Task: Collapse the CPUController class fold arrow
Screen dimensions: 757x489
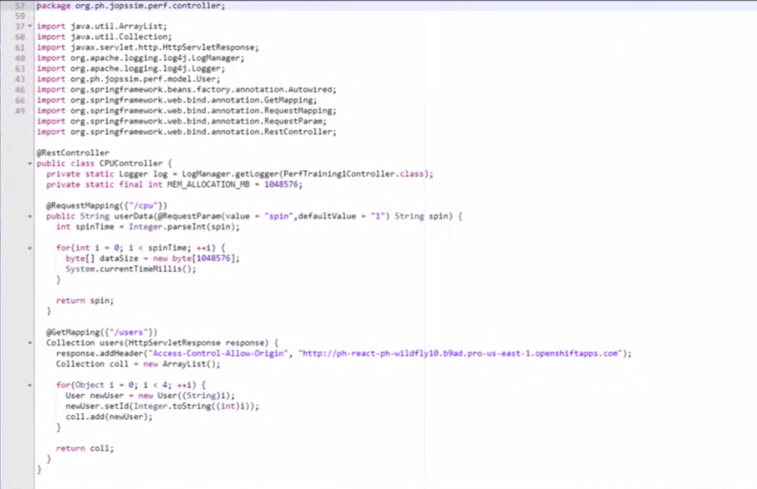Action: point(30,164)
